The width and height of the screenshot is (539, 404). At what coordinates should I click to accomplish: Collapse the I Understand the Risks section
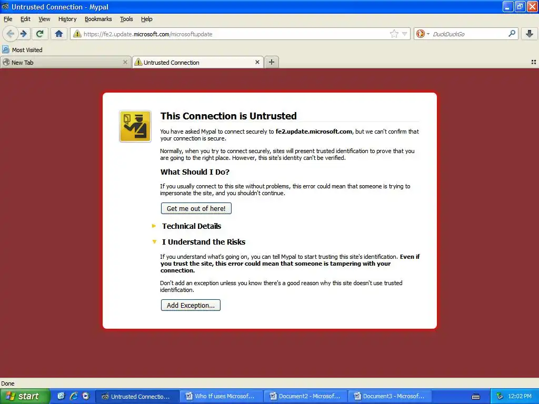pos(204,242)
